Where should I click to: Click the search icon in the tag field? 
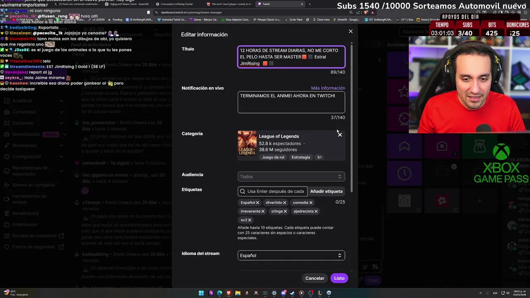(242, 191)
